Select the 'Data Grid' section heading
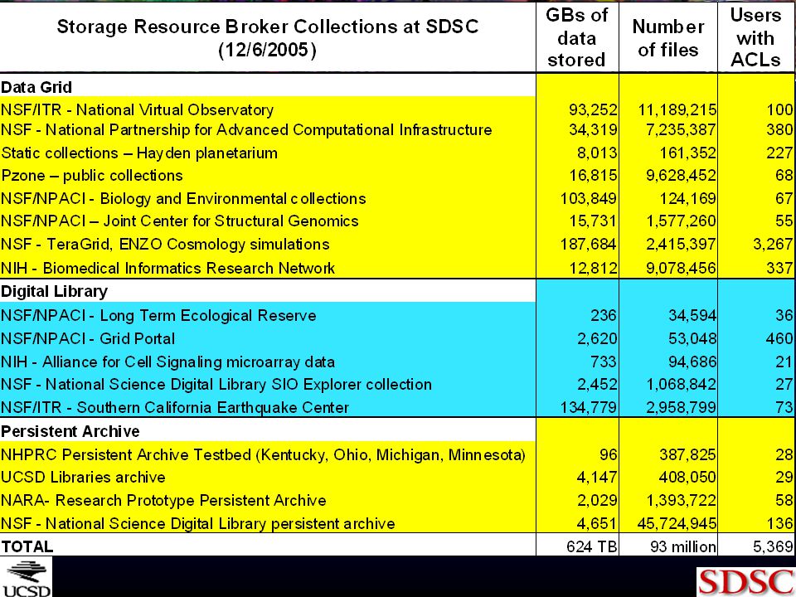Viewport: 796px width, 597px height. pyautogui.click(x=36, y=87)
